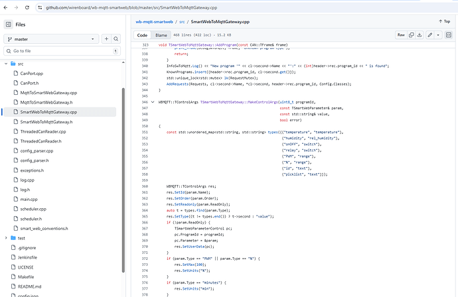Open CanPort.h in the file tree
458x297 pixels.
point(29,83)
